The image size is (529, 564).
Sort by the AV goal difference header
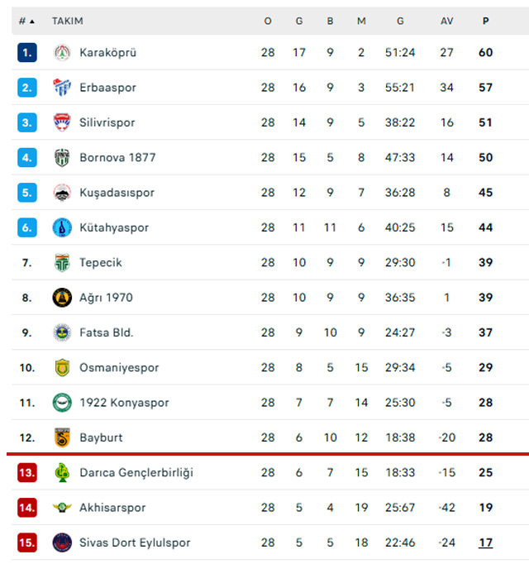click(x=447, y=22)
